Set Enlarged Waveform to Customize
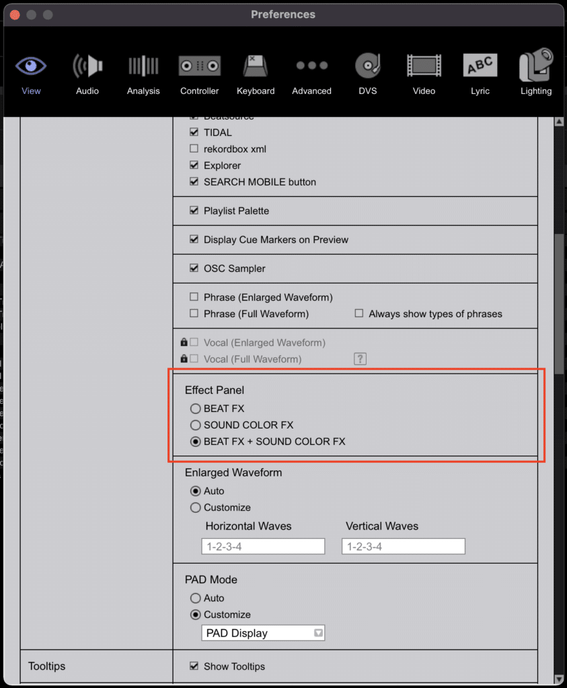 pyautogui.click(x=195, y=507)
